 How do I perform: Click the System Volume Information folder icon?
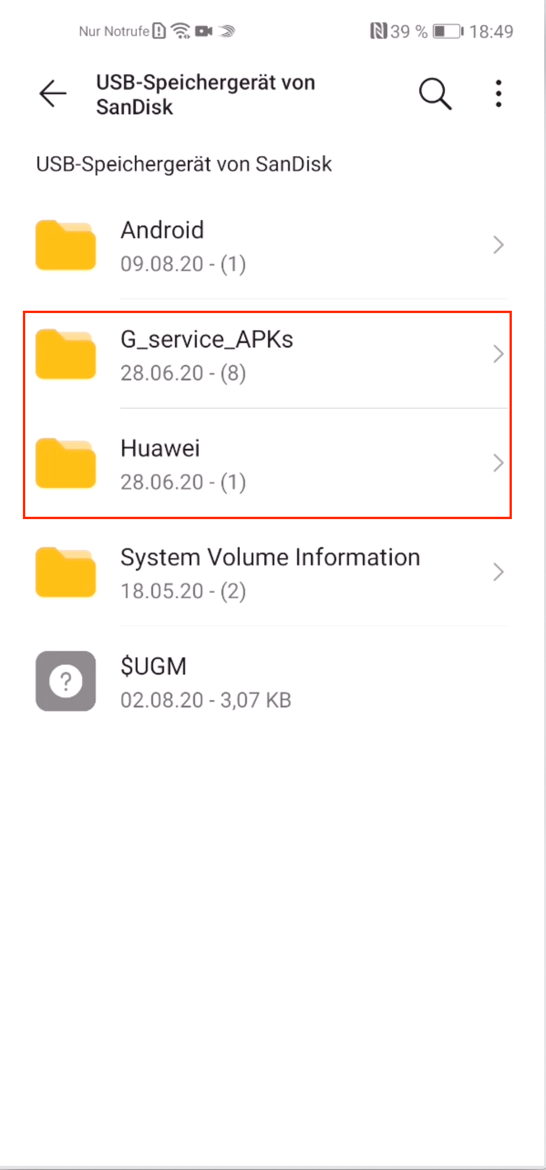[66, 572]
